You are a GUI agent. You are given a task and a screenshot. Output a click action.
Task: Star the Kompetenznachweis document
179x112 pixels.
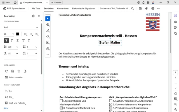tap(21, 3)
